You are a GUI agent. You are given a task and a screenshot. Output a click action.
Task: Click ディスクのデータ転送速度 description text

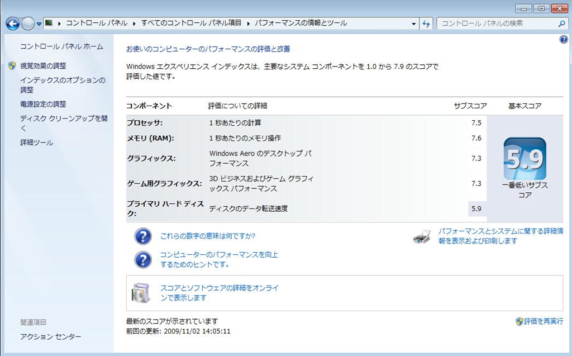249,208
